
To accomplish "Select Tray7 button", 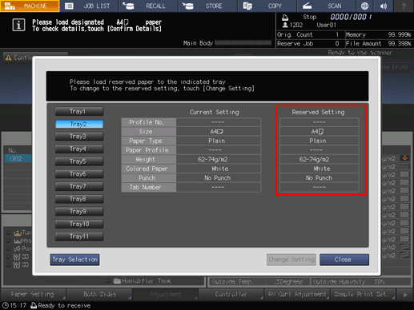I will [x=79, y=186].
